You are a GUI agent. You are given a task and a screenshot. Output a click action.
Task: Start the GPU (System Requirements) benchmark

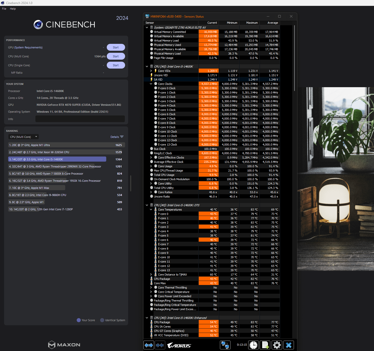[x=116, y=47]
